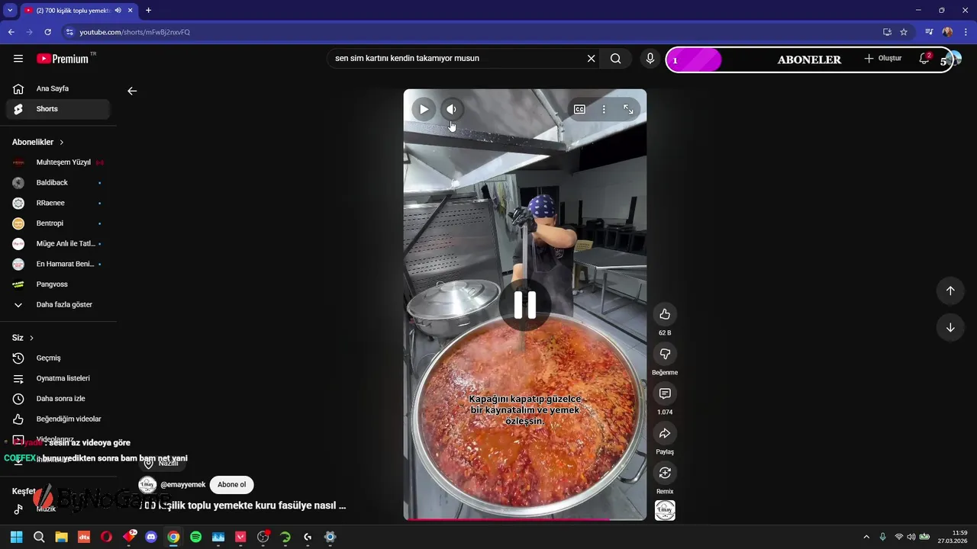Open the Muhteşem Yüzyıl channel subscription
The image size is (977, 549).
click(58, 162)
